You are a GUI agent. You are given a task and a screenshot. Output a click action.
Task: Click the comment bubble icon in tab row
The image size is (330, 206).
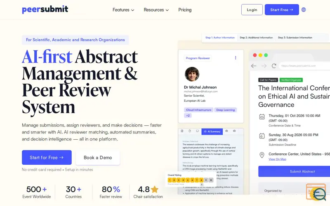198,131
